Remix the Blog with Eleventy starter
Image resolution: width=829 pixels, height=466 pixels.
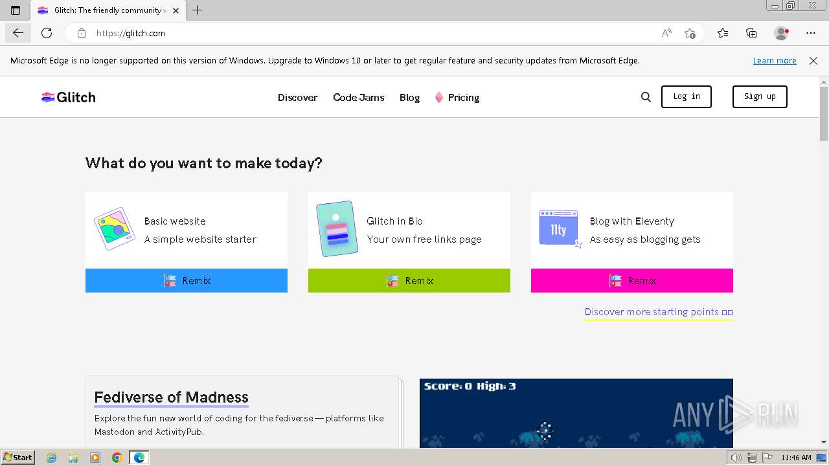point(632,280)
